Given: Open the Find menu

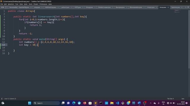Looking at the screenshot, I should pyautogui.click(x=17, y=4).
